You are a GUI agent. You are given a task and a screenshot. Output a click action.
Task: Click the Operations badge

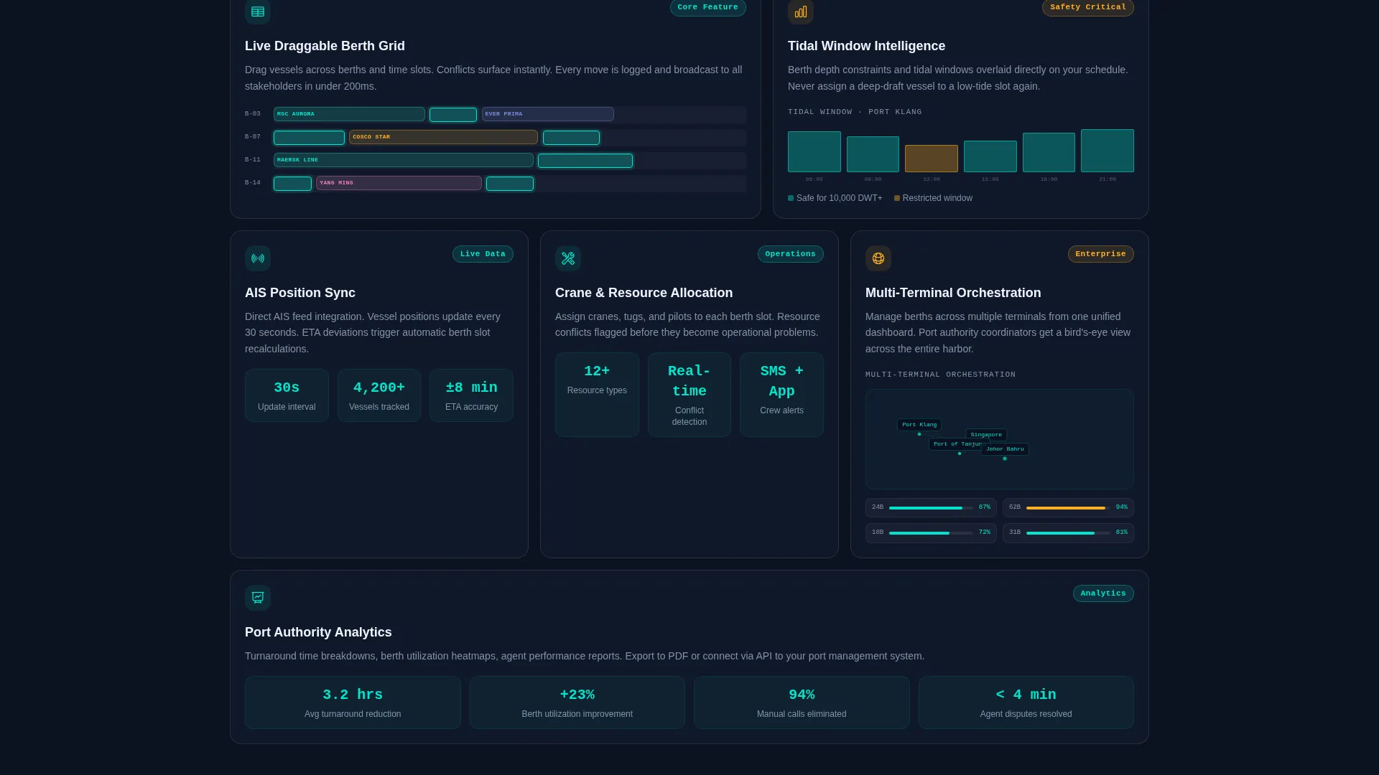click(790, 254)
